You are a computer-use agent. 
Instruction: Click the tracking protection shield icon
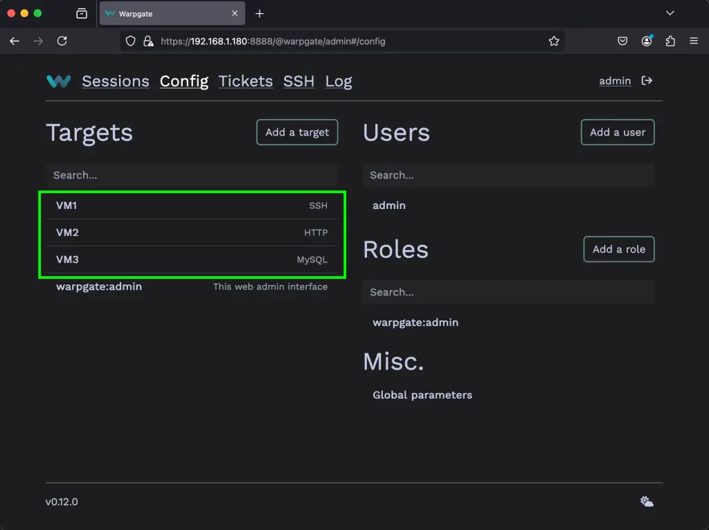[x=130, y=41]
